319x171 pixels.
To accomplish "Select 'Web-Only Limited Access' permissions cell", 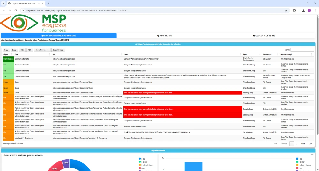I will tap(271, 76).
